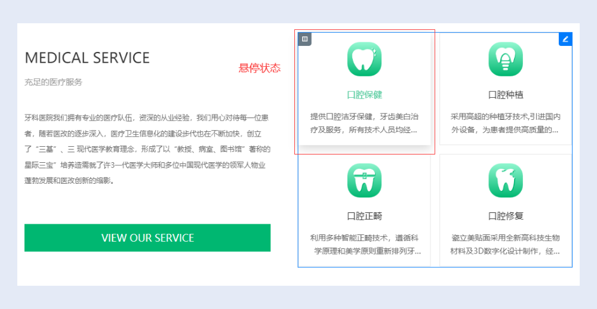Screen dimensions: 597x309
Task: Click the red 悬停状态 annotation label
Action: tap(260, 68)
